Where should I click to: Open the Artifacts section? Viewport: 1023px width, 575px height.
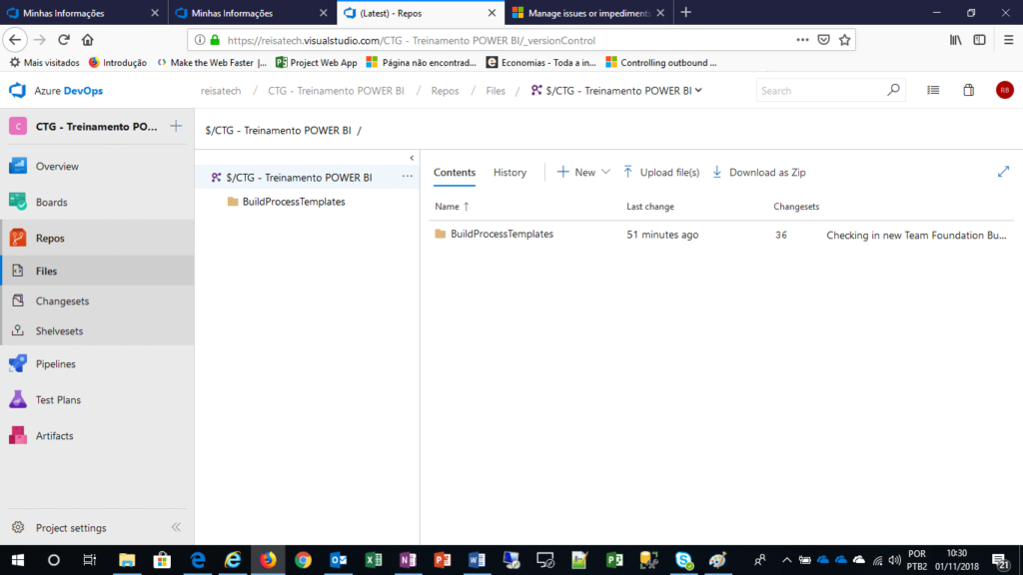(x=54, y=436)
